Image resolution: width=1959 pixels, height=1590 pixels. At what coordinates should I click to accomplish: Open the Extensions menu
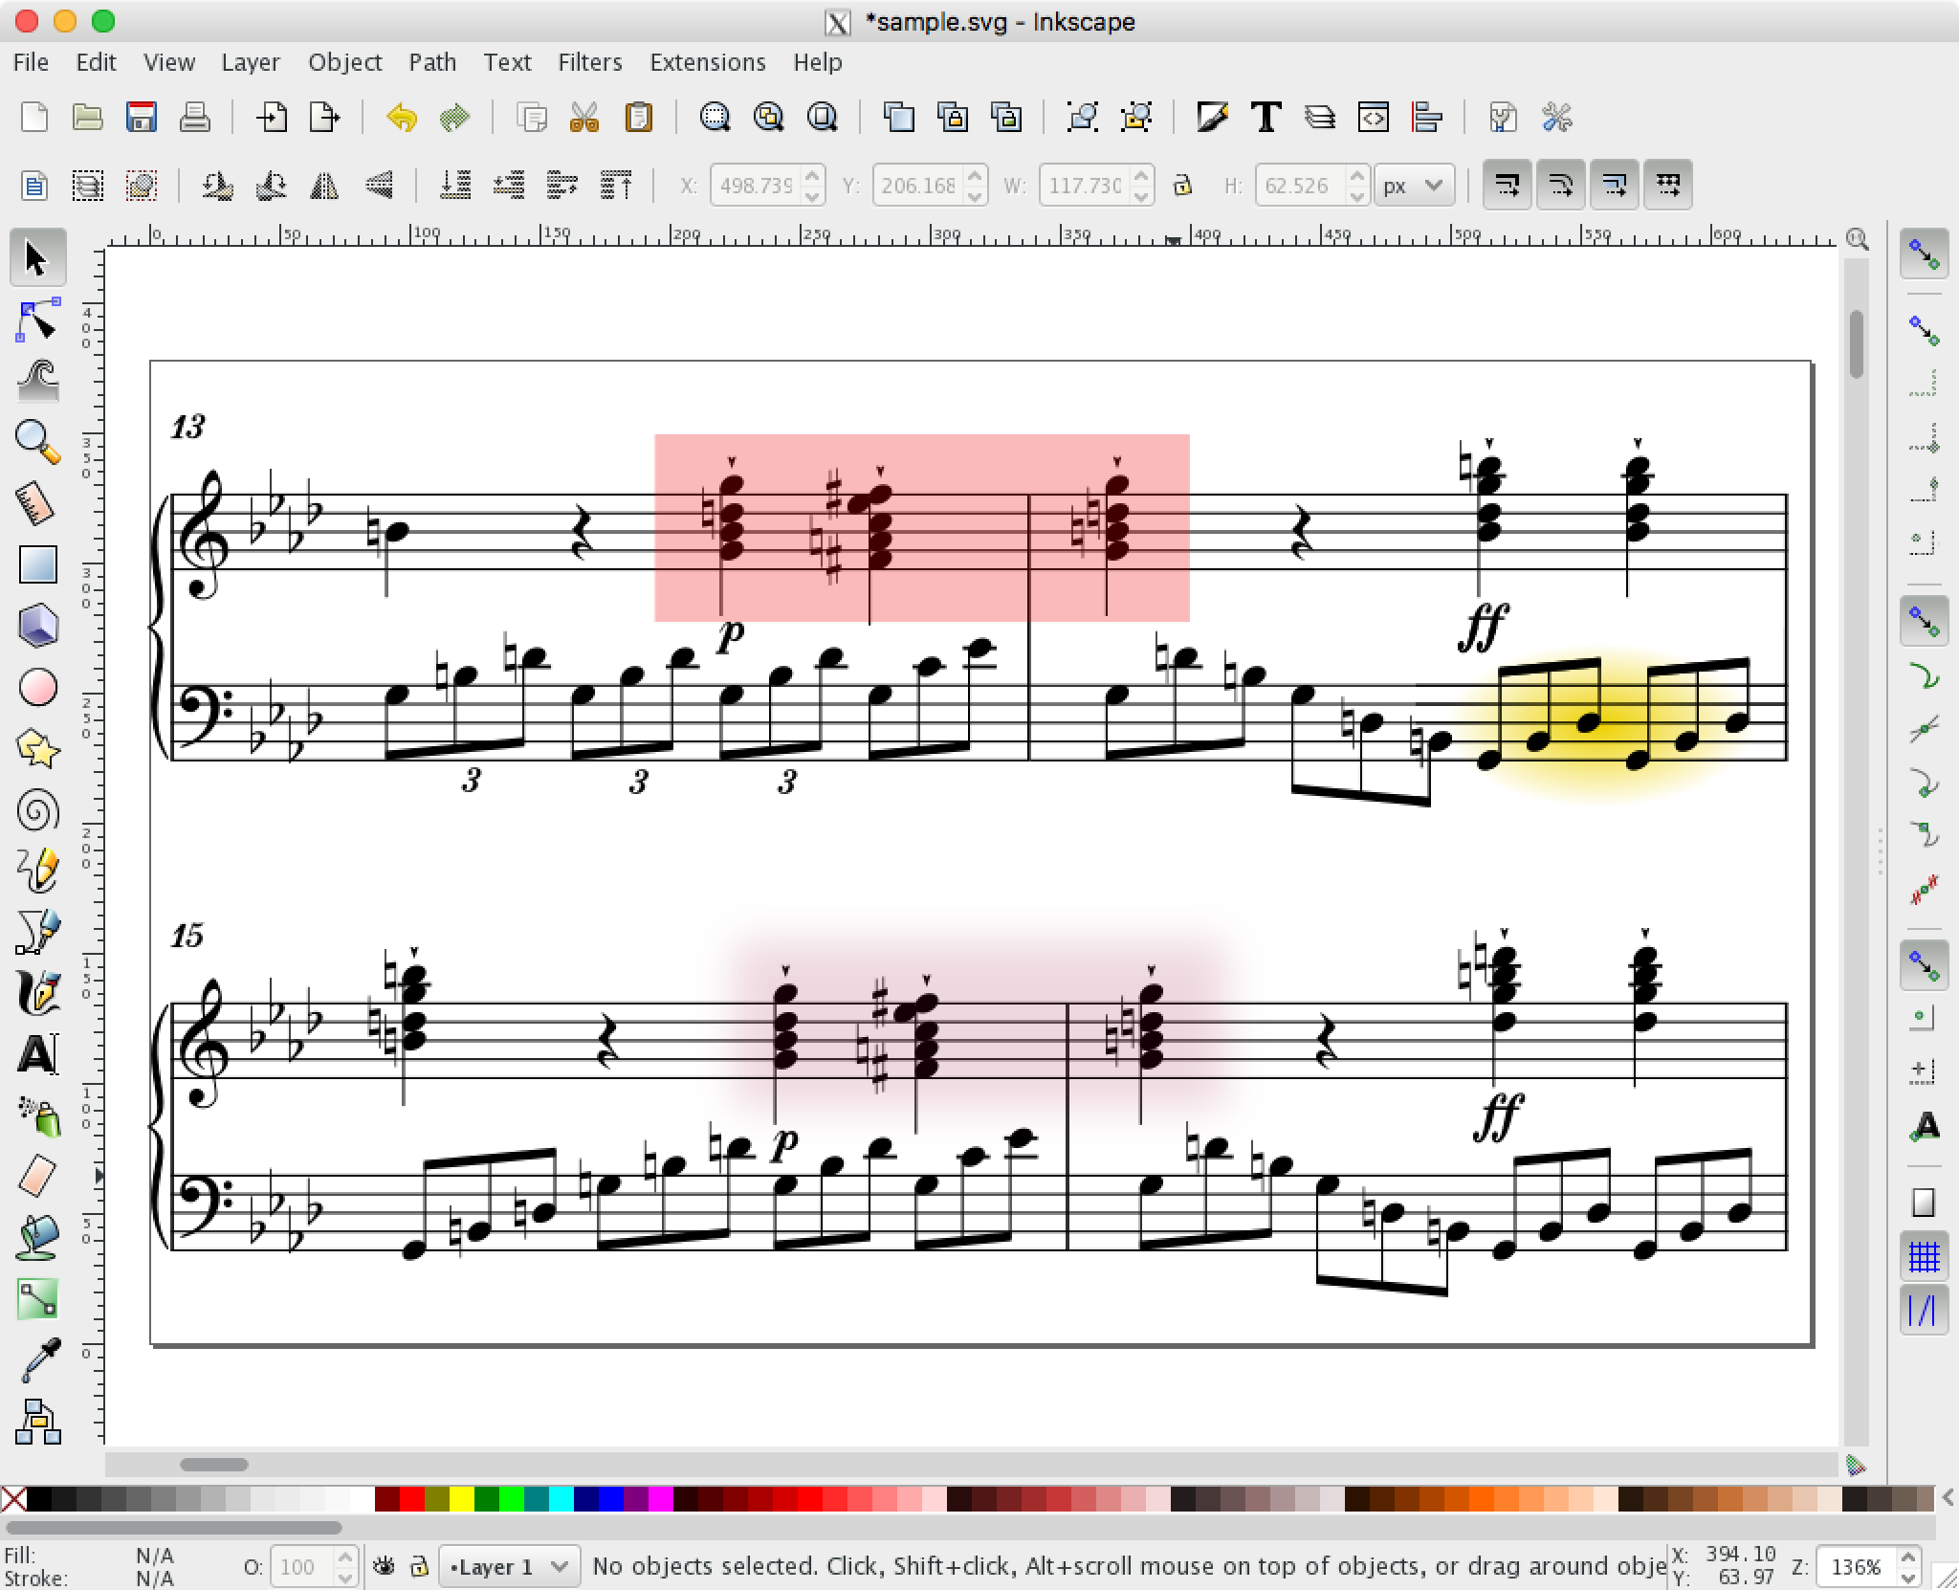click(x=708, y=62)
